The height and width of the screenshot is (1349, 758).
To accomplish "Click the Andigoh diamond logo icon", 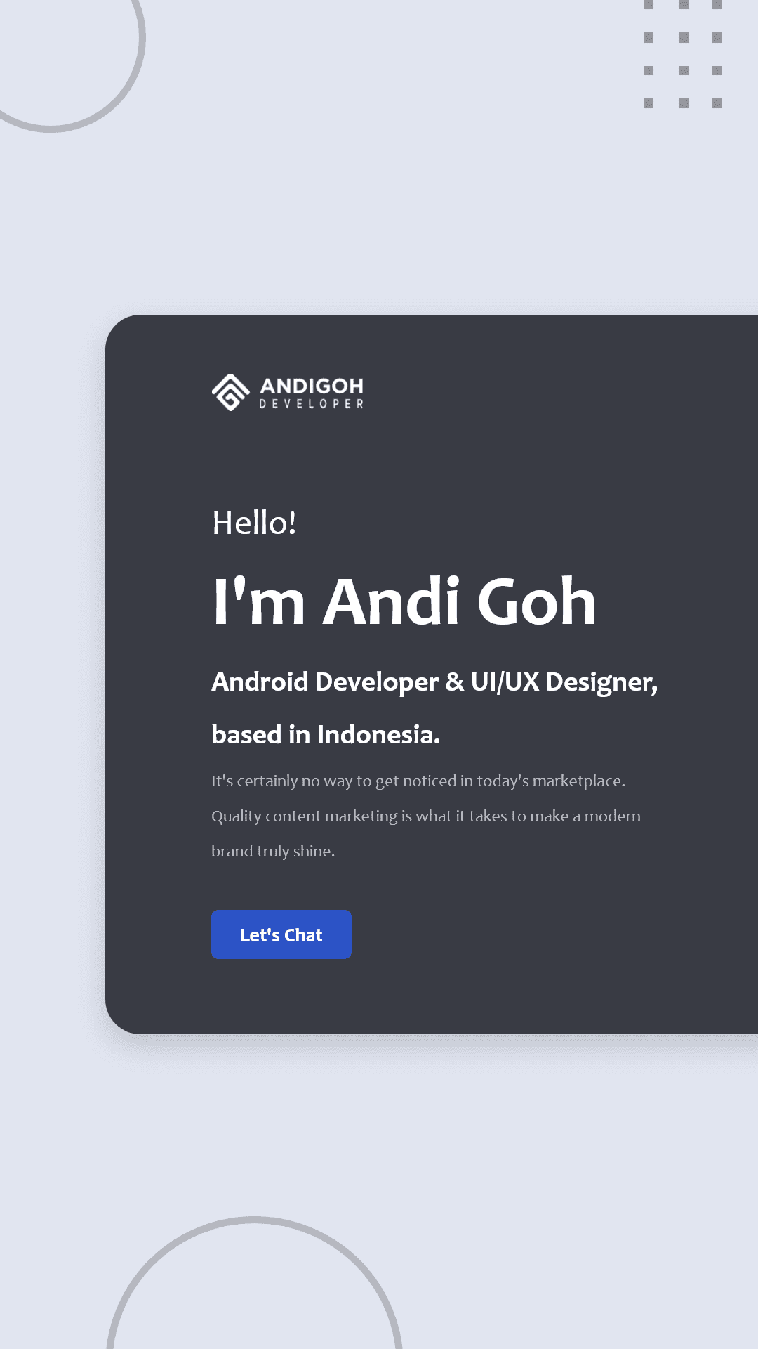I will coord(230,392).
